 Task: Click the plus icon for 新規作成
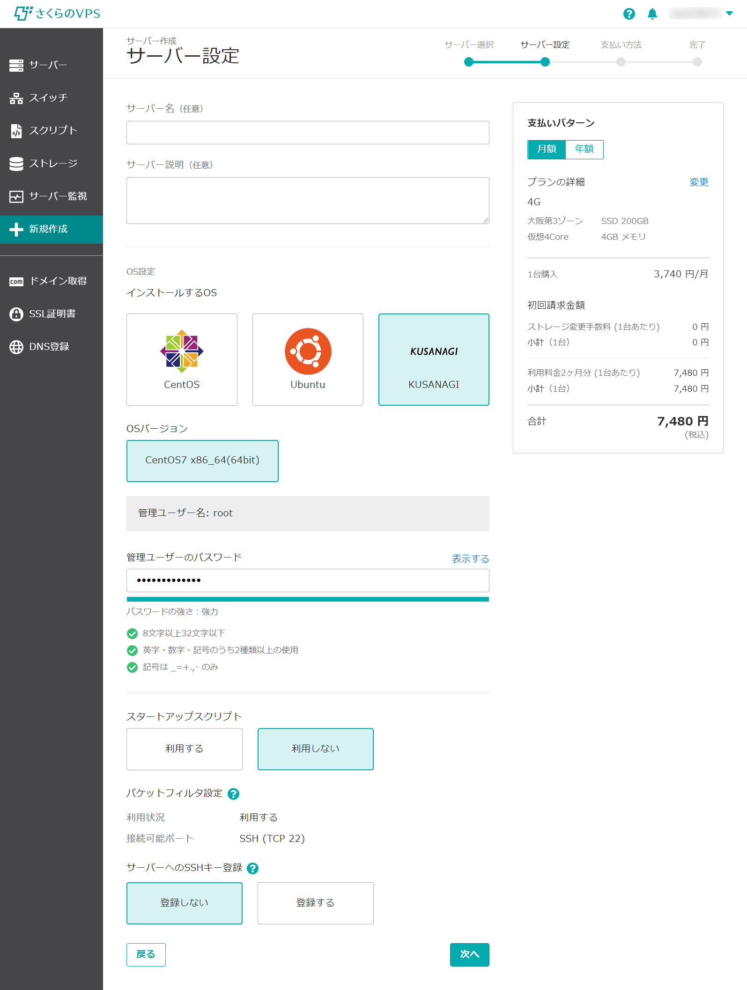(16, 229)
